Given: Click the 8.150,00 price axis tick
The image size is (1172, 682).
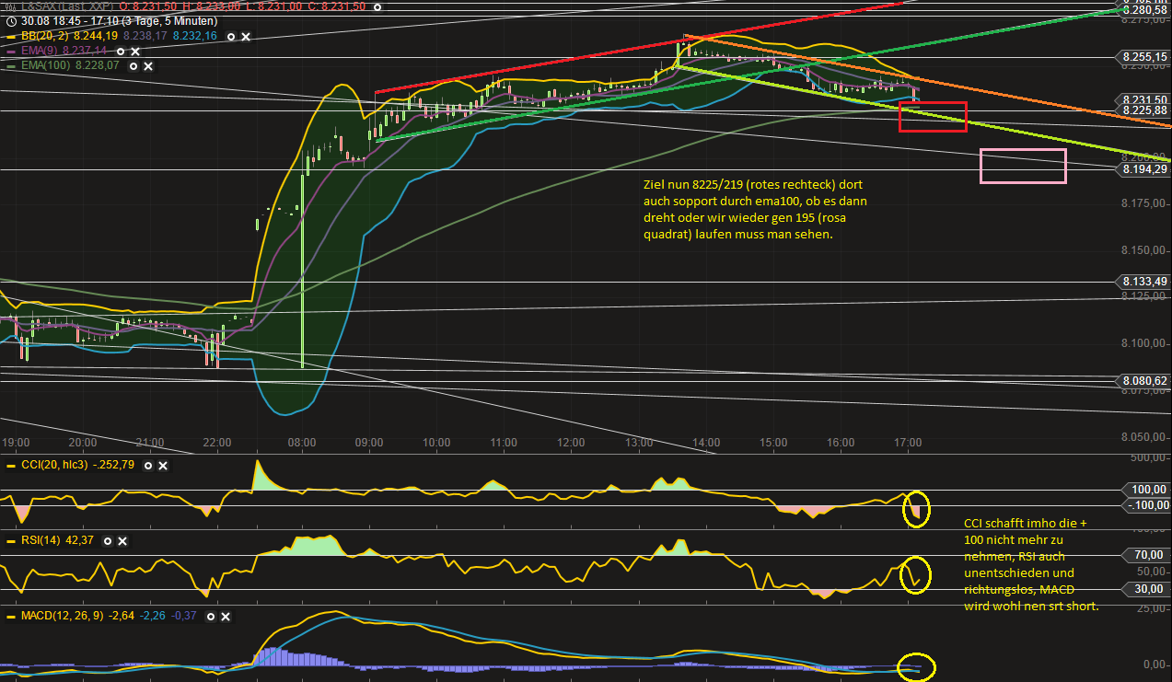Looking at the screenshot, I should click(1144, 250).
